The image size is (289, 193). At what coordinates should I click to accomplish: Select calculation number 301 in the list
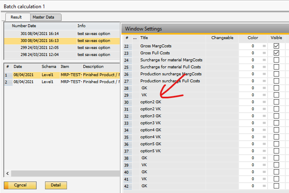pyautogui.click(x=61, y=33)
